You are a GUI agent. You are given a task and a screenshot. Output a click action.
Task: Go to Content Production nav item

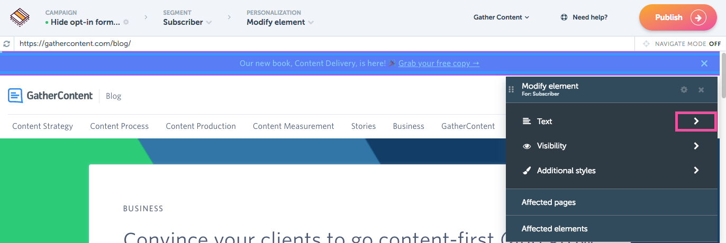pyautogui.click(x=201, y=126)
